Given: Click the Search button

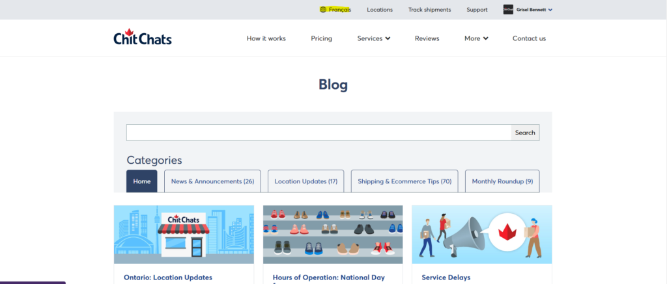Looking at the screenshot, I should click(526, 133).
